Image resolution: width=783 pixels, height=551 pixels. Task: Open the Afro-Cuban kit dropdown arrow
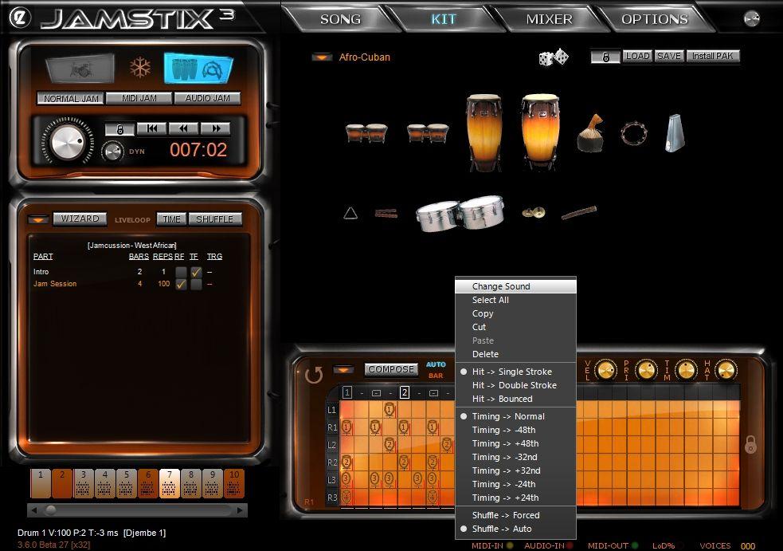322,57
